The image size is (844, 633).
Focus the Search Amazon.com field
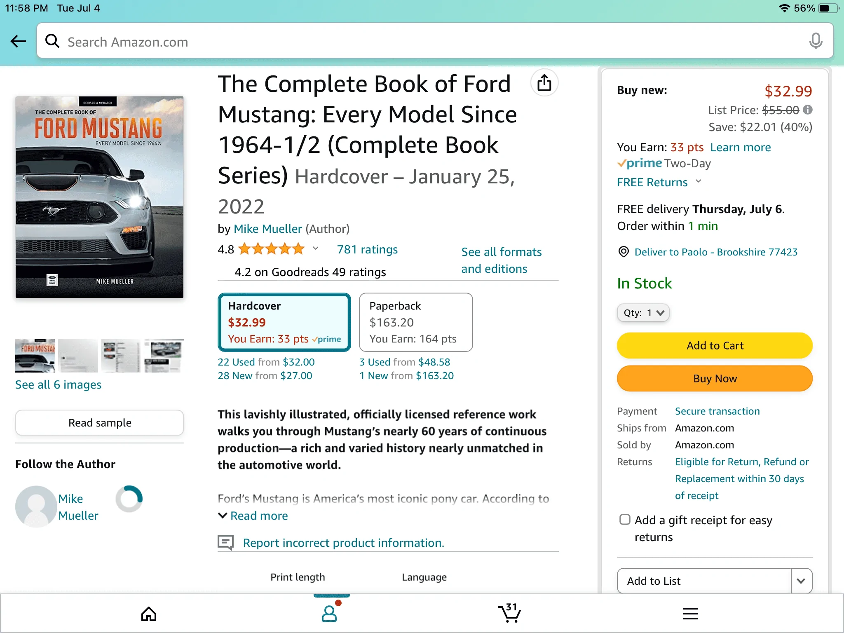coord(435,41)
